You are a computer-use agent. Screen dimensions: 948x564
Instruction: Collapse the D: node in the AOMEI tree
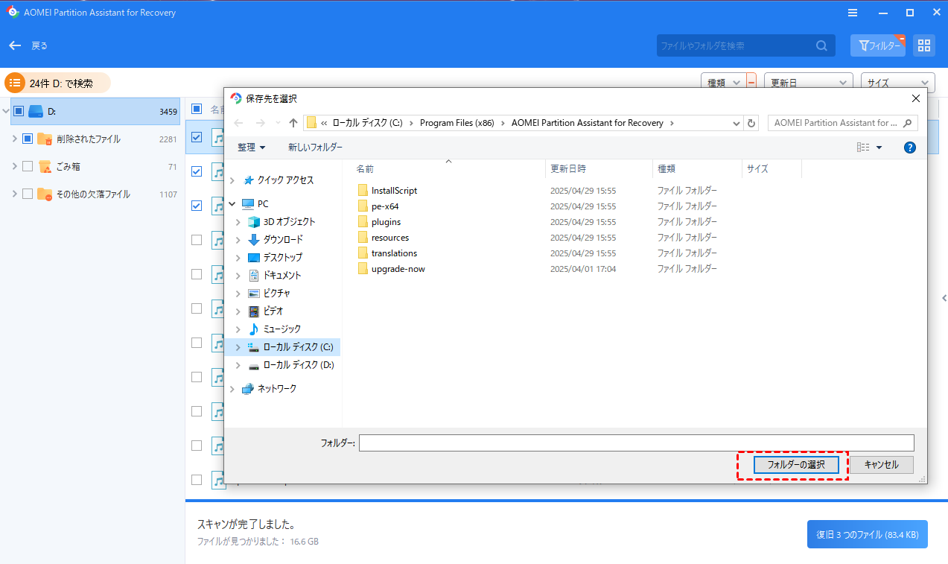6,112
